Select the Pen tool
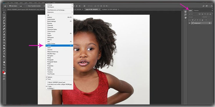The height and width of the screenshot is (107, 215). pos(4,51)
